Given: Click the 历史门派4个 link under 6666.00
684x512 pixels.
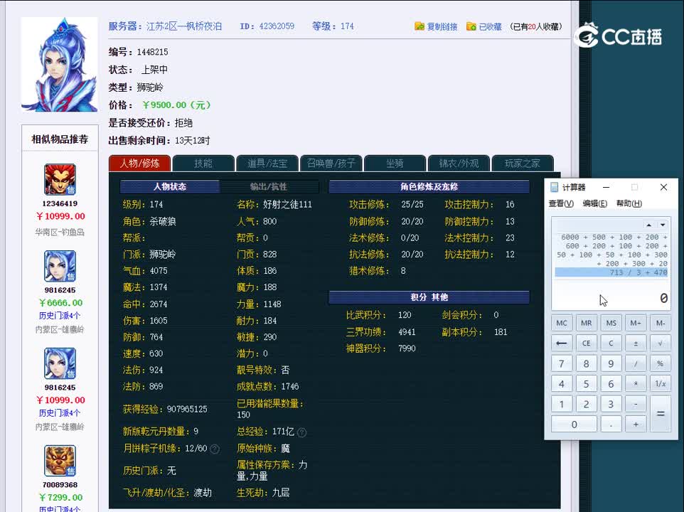Looking at the screenshot, I should click(x=59, y=315).
